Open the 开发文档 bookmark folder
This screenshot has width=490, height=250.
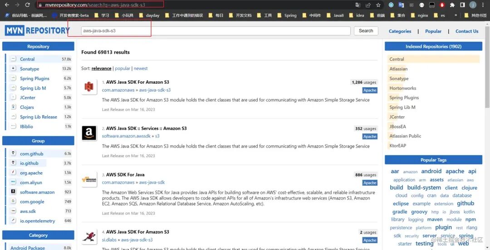click(x=240, y=15)
